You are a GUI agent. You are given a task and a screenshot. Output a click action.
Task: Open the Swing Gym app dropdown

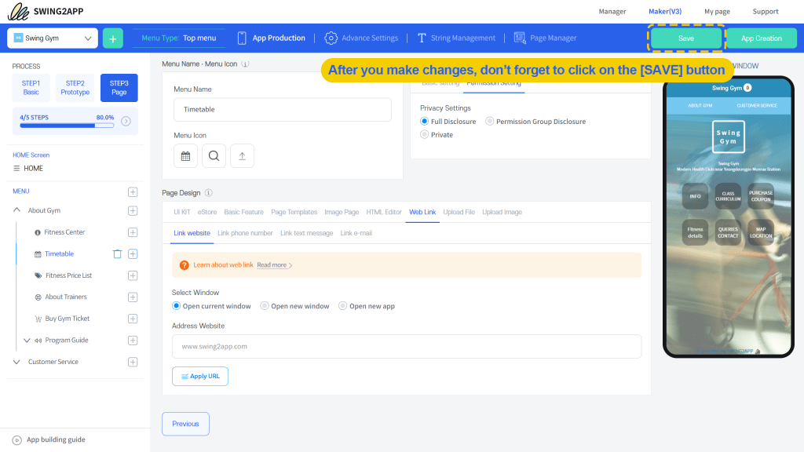point(53,38)
